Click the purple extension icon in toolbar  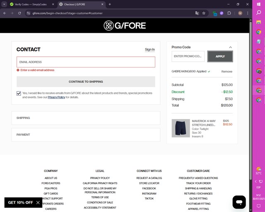[222, 13]
